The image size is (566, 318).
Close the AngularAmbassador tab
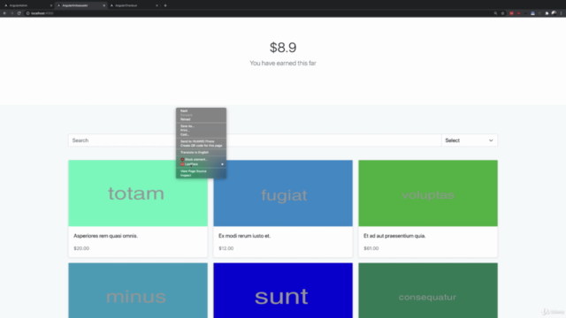tap(104, 5)
